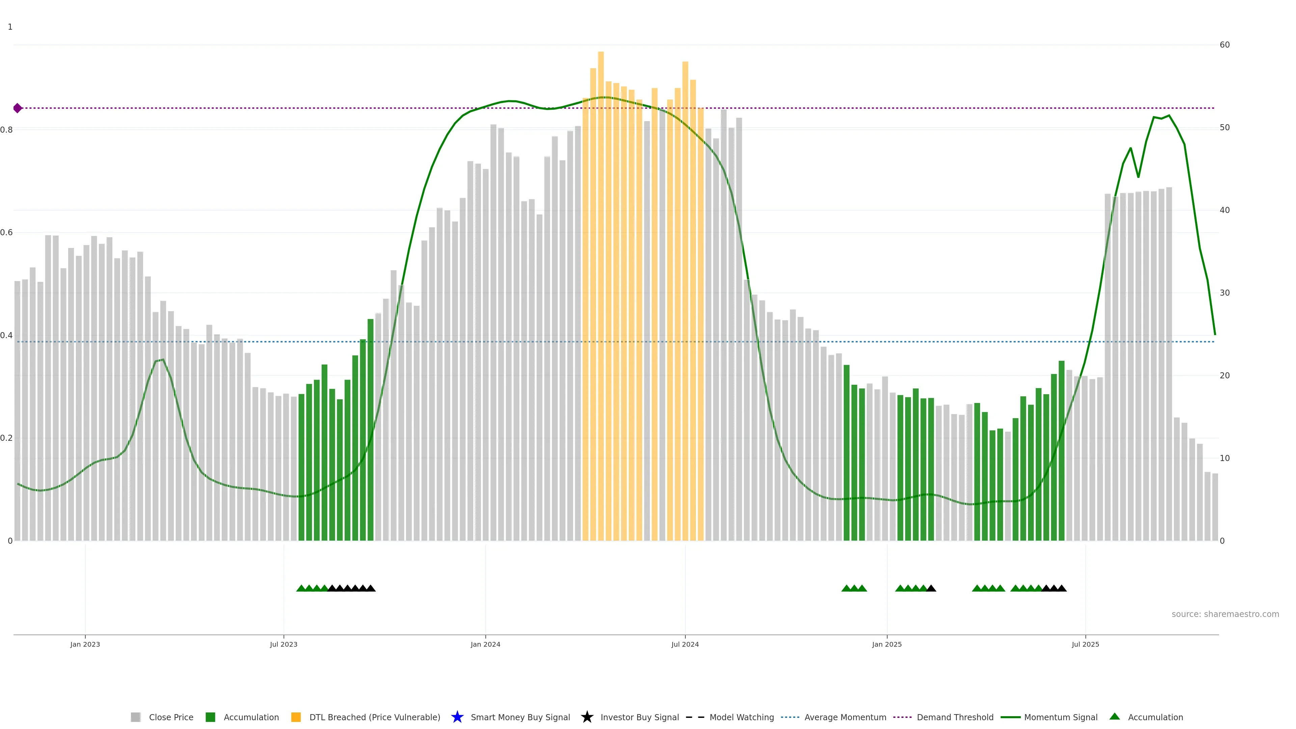Toggle the Momentum Signal legend entry

click(1060, 717)
